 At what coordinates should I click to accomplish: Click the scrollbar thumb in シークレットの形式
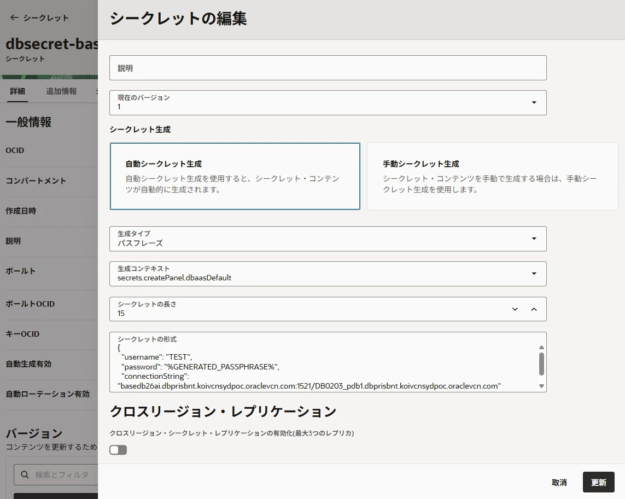pyautogui.click(x=541, y=364)
